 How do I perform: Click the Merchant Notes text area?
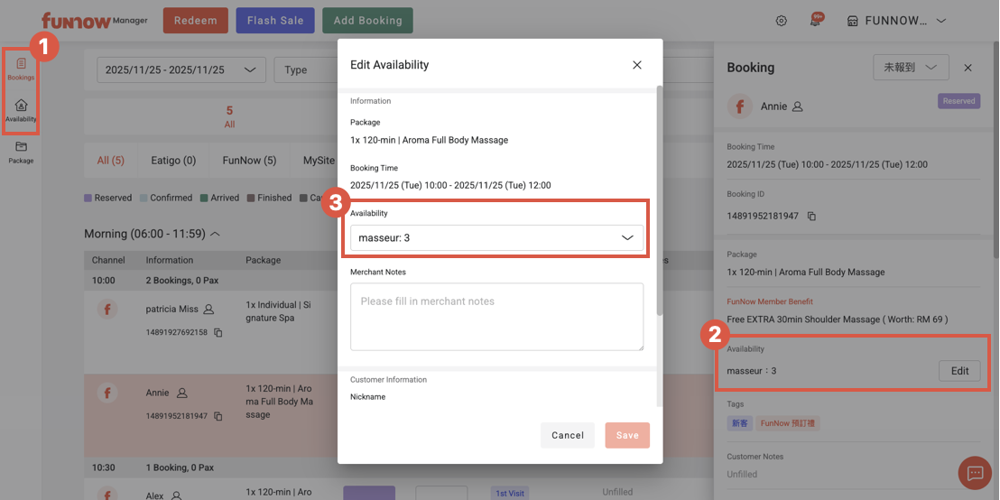click(496, 316)
